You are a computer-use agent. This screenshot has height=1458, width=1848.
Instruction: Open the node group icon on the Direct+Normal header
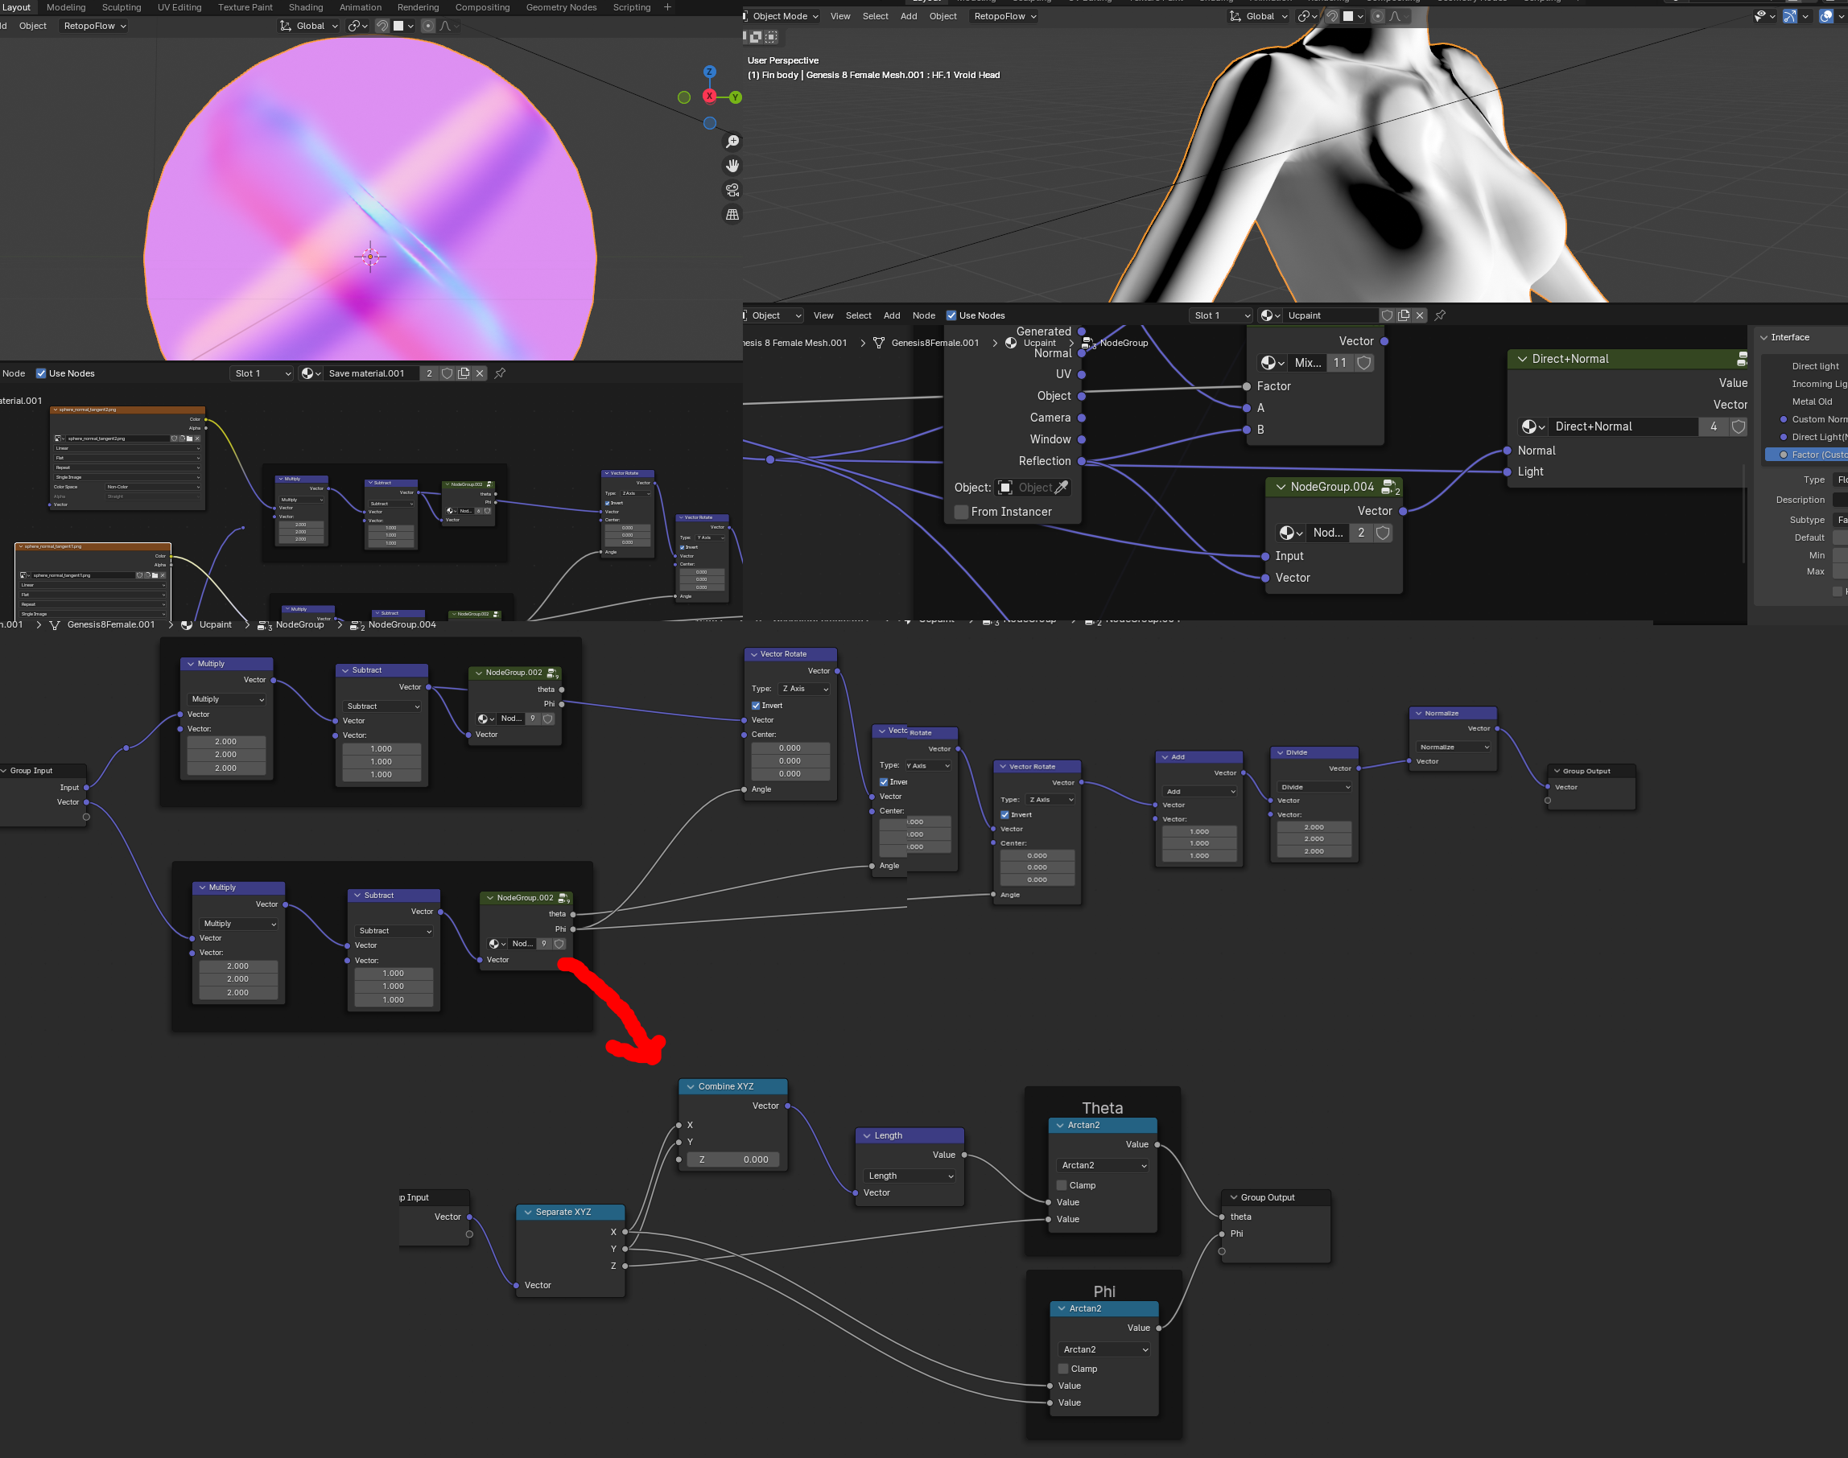1741,360
